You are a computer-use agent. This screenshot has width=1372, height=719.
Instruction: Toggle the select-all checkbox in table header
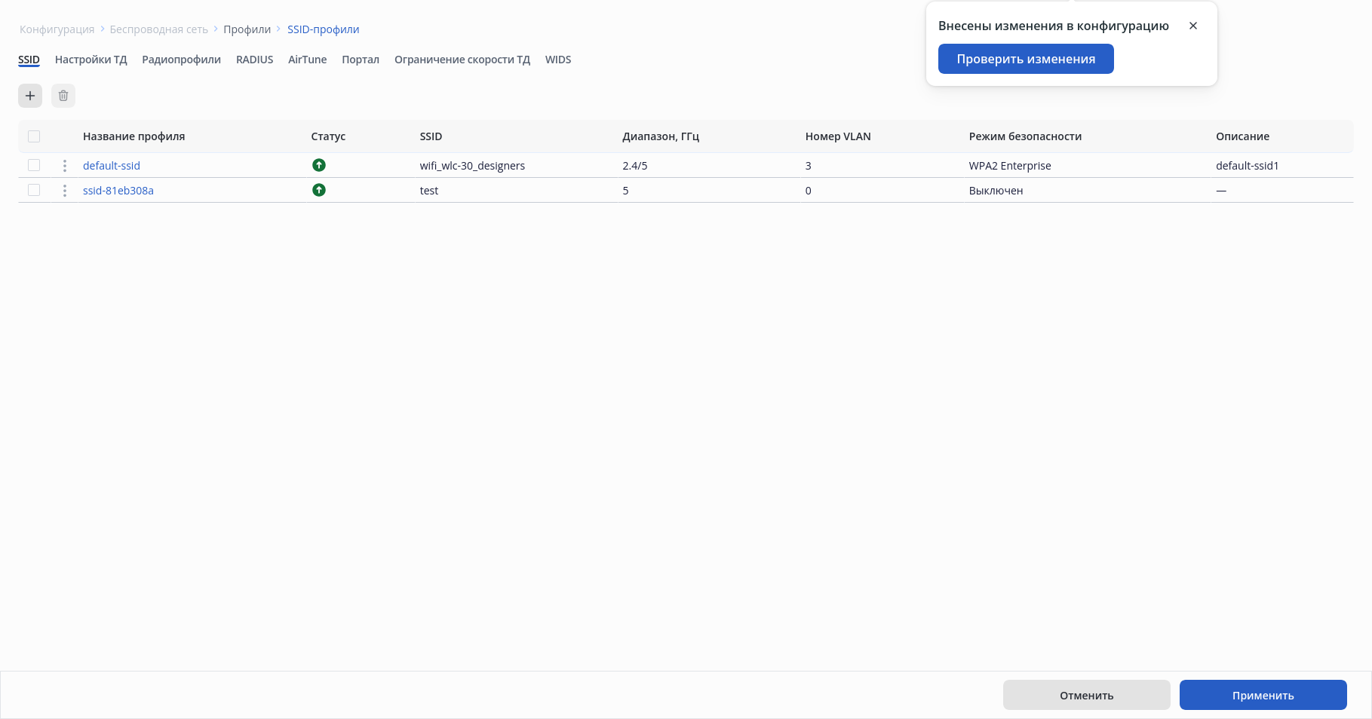(34, 136)
